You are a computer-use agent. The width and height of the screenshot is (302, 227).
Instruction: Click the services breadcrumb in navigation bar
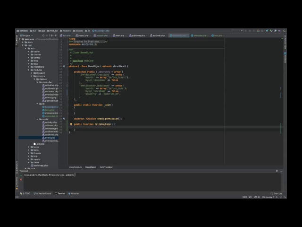pos(22,31)
